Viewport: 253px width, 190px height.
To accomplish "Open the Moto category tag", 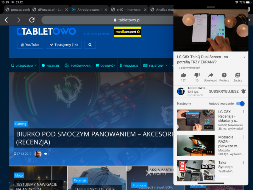I will (19, 175).
